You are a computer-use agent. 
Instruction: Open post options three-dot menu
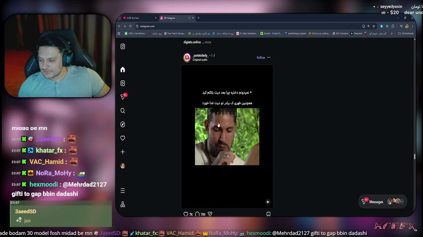269,58
